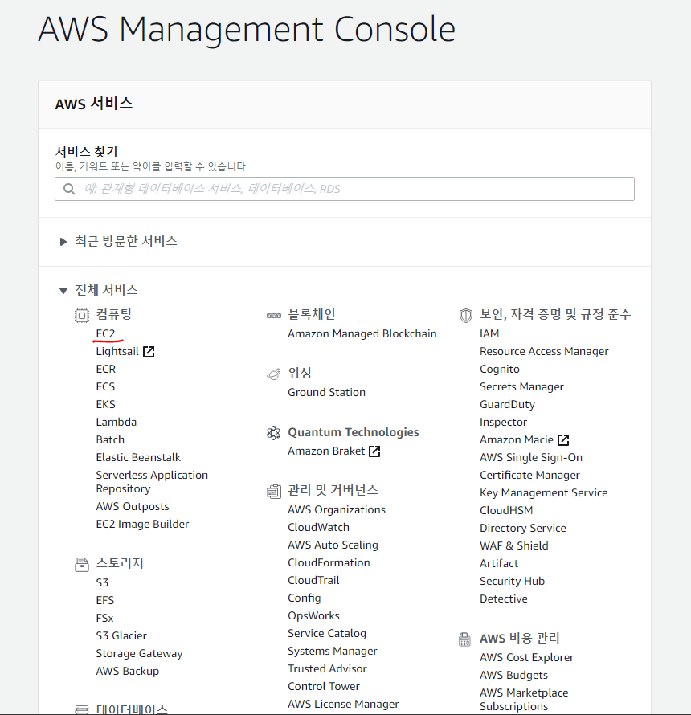The height and width of the screenshot is (715, 691).
Task: Open the S3 storage service
Action: click(102, 582)
